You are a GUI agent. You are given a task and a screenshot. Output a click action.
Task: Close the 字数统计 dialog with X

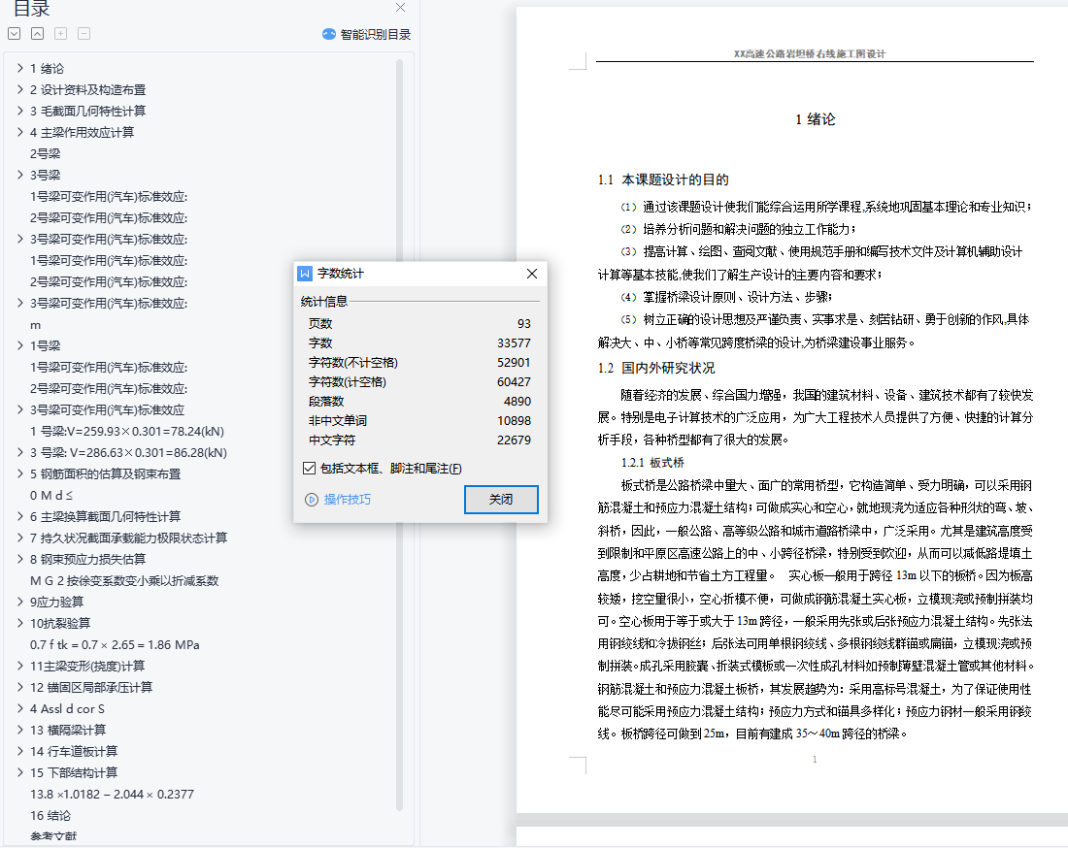click(532, 274)
